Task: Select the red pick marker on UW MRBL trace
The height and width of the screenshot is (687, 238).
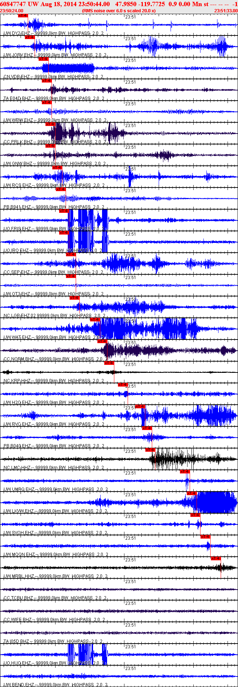Action: point(216,559)
